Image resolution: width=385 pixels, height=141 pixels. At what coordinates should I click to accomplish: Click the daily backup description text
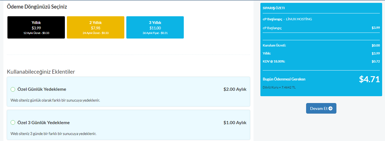point(55,100)
